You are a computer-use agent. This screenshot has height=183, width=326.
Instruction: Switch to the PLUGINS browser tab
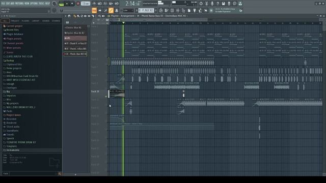(x=25, y=21)
